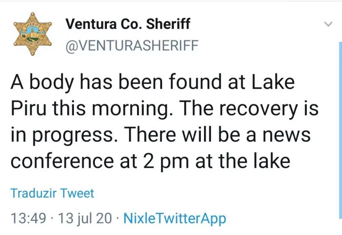Image resolution: width=342 pixels, height=235 pixels.
Task: Select the @VENTURASHERIFF handle
Action: (x=132, y=45)
